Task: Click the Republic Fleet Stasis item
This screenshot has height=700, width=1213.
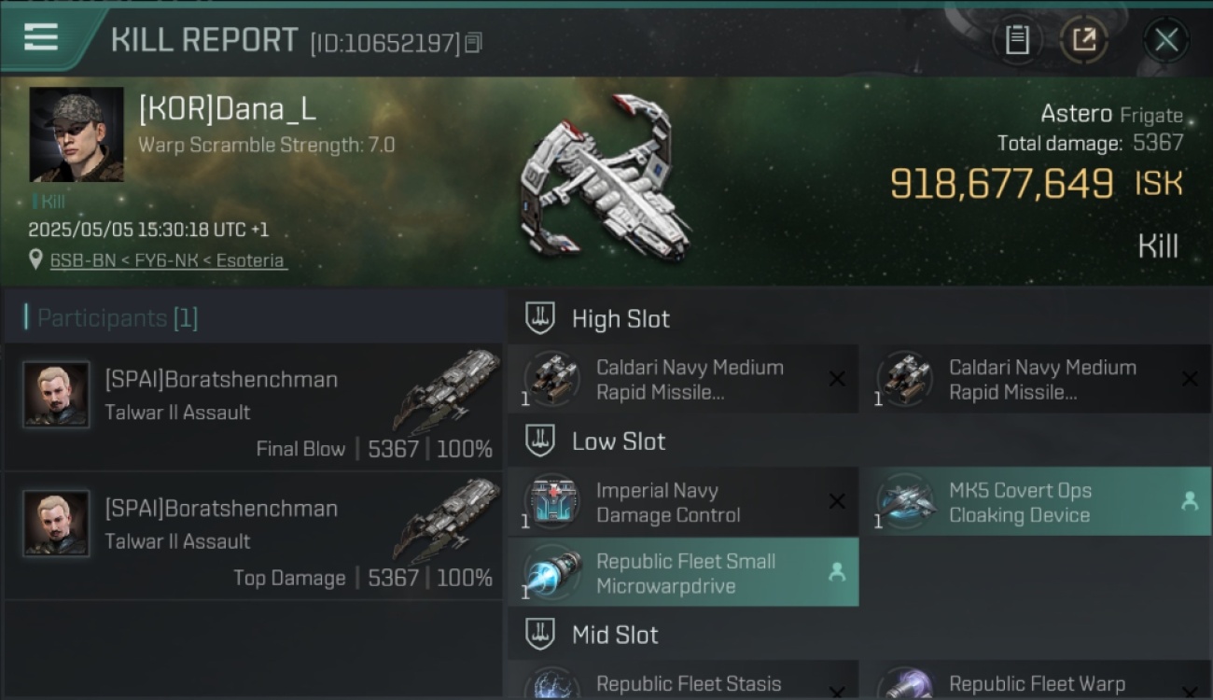Action: (683, 680)
